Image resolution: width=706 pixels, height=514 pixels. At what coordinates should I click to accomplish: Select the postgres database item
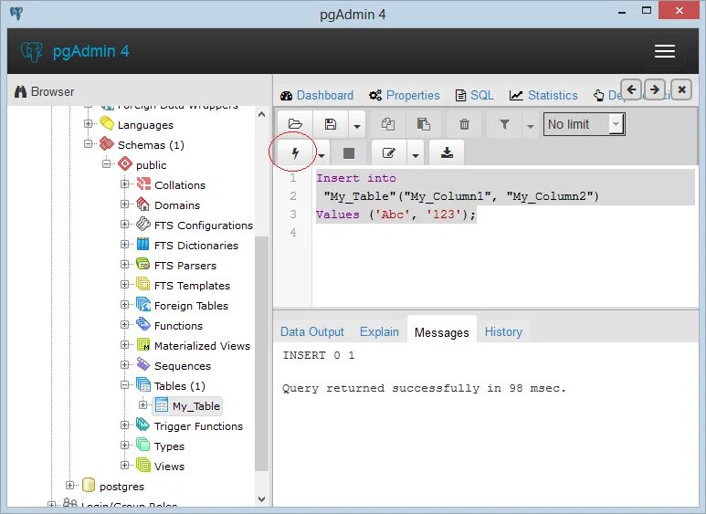point(121,487)
